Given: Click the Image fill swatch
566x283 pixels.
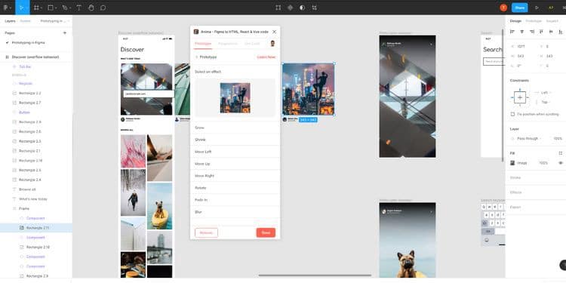Looking at the screenshot, I should 512,163.
